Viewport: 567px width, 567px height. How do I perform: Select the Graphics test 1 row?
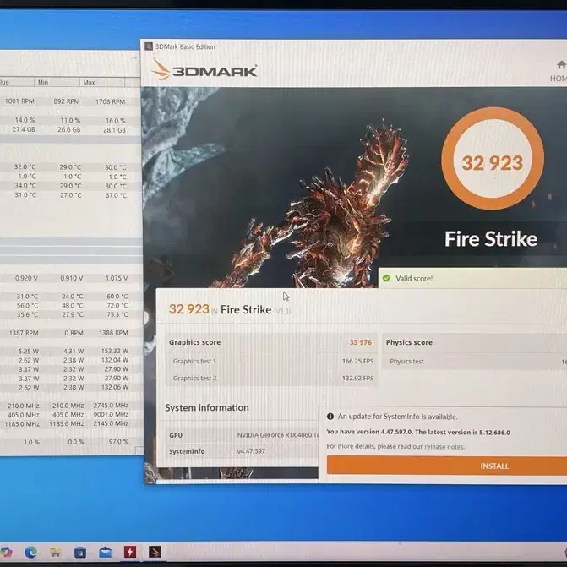click(x=272, y=361)
